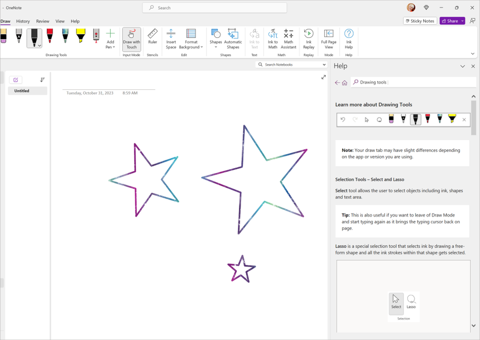Expand Search Notebooks scope dropdown
Screen dimensions: 480x340
pyautogui.click(x=324, y=64)
